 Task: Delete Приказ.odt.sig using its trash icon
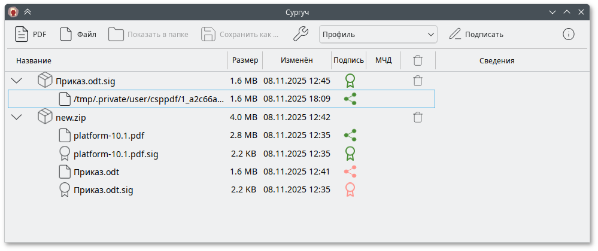(418, 81)
